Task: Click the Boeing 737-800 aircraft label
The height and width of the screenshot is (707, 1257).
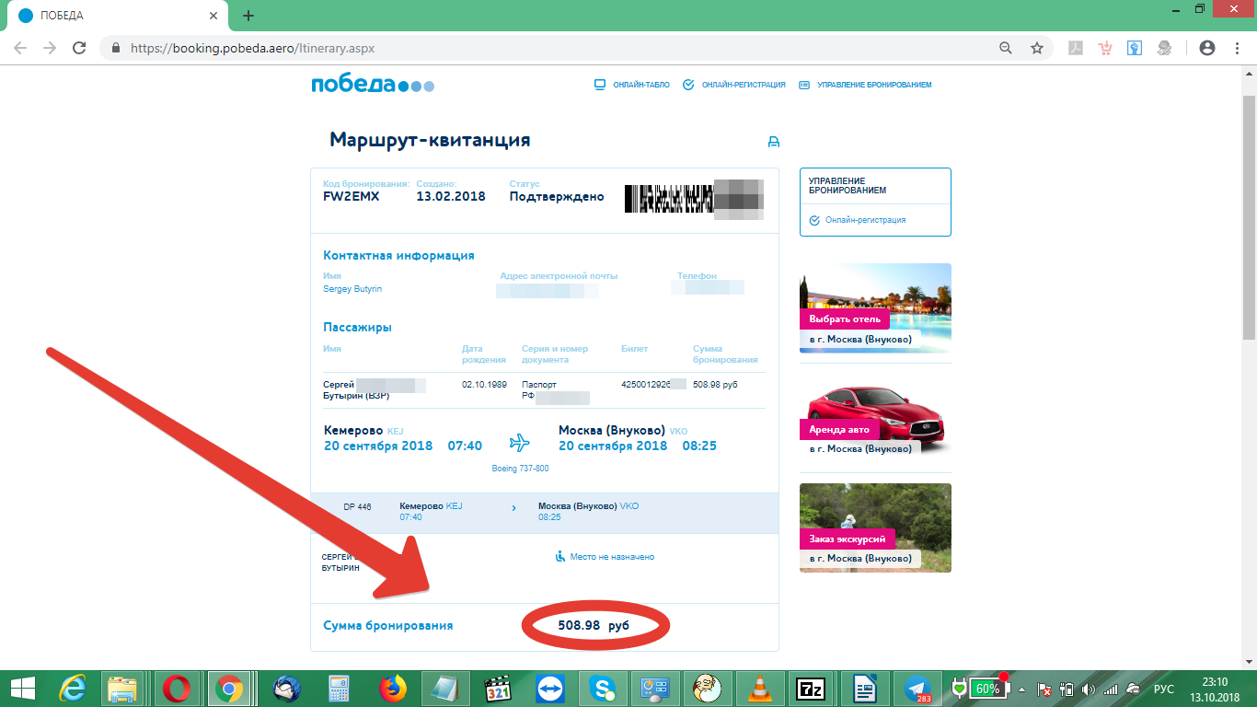Action: pyautogui.click(x=520, y=469)
